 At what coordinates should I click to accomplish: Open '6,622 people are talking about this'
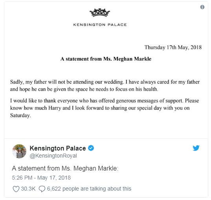point(89,189)
